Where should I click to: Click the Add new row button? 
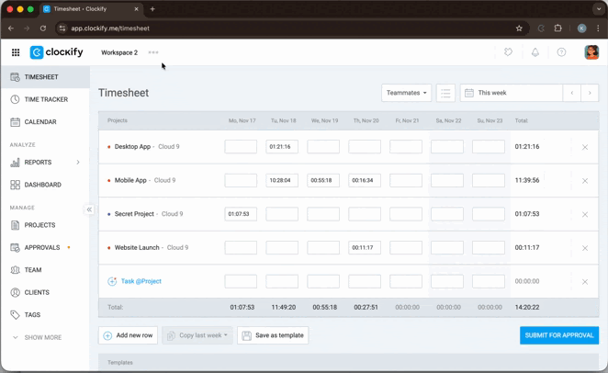pyautogui.click(x=128, y=335)
